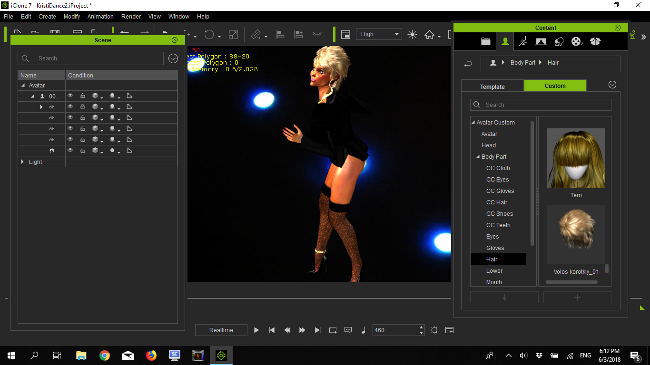Open the Media film reel tab in Content
Image resolution: width=650 pixels, height=365 pixels.
577,41
